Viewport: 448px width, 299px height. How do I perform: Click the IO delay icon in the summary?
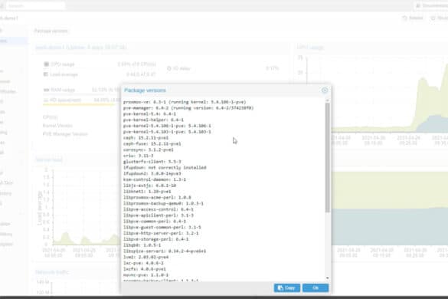tap(168, 68)
